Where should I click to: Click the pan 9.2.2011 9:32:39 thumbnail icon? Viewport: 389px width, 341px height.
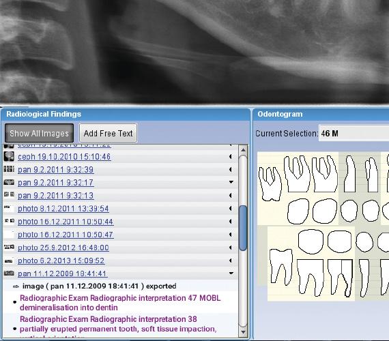point(9,169)
